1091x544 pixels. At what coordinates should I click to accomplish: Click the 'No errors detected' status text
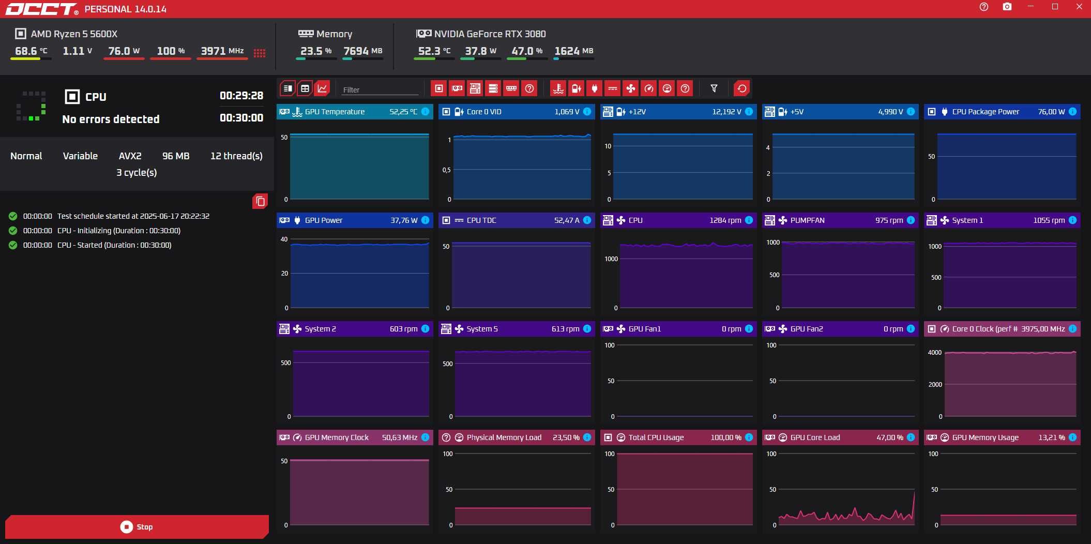click(x=111, y=119)
